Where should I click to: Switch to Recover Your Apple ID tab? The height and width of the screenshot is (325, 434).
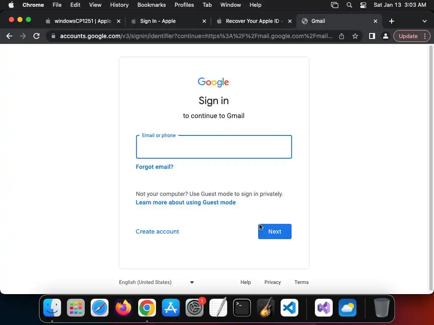[x=253, y=21]
